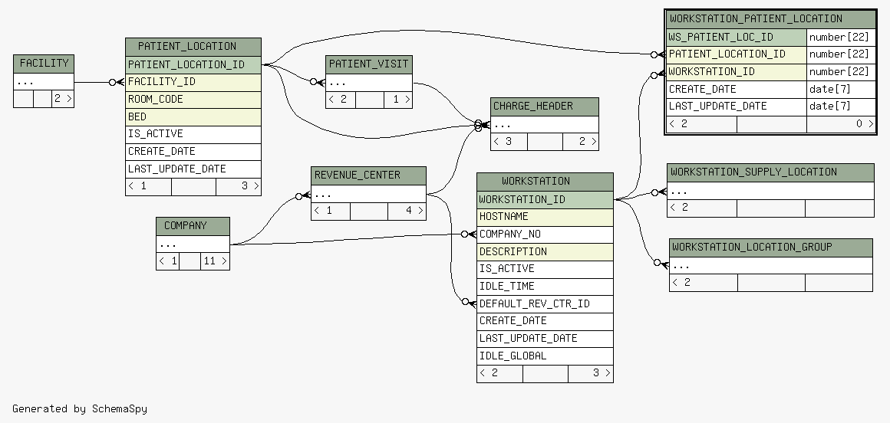Image resolution: width=890 pixels, height=423 pixels.
Task: Select IS_ACTIVE in PATIENT_LOCATION table
Action: (x=193, y=134)
